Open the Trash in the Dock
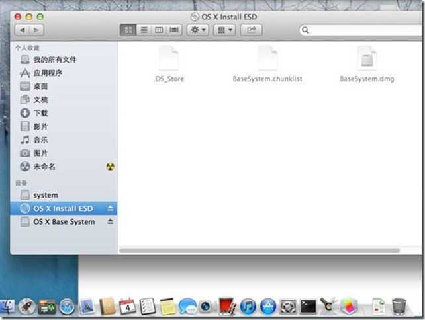This screenshot has height=320, width=425. 399,307
